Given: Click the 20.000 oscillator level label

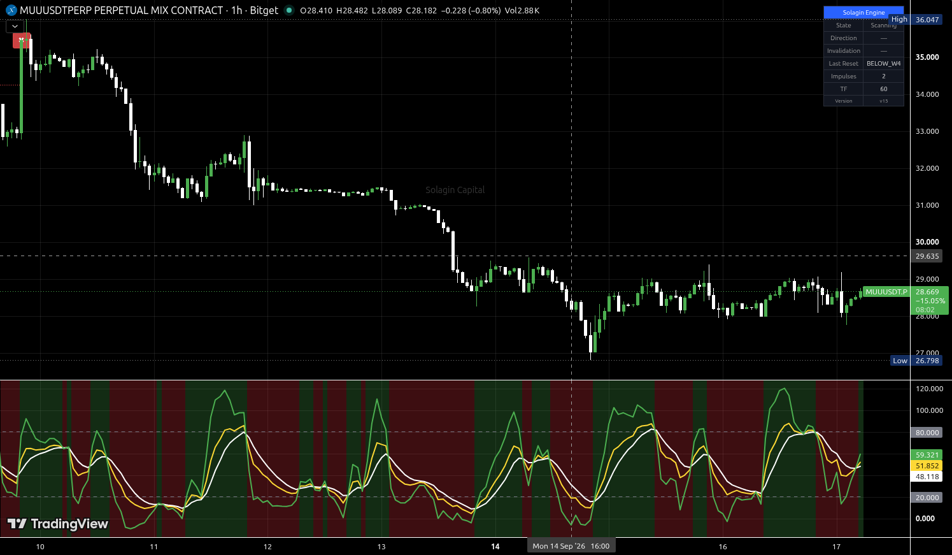Looking at the screenshot, I should 927,498.
